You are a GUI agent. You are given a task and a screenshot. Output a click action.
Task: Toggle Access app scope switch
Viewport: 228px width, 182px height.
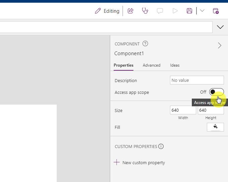(217, 92)
